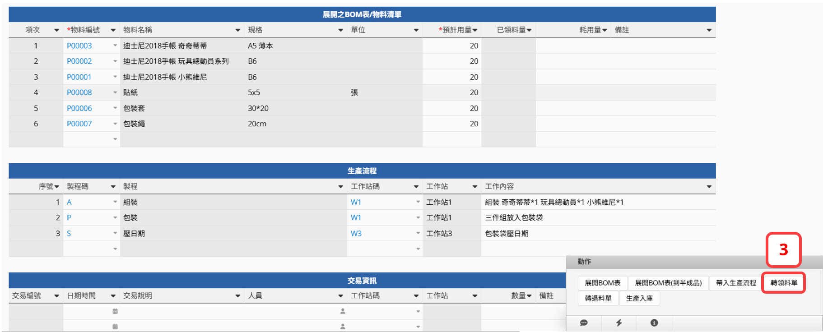Open filter dropdown on 項次 column
Image resolution: width=823 pixels, height=332 pixels.
pyautogui.click(x=56, y=30)
